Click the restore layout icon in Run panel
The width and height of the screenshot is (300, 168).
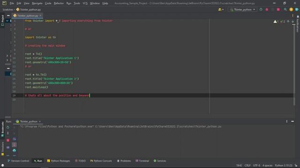click(x=8, y=147)
